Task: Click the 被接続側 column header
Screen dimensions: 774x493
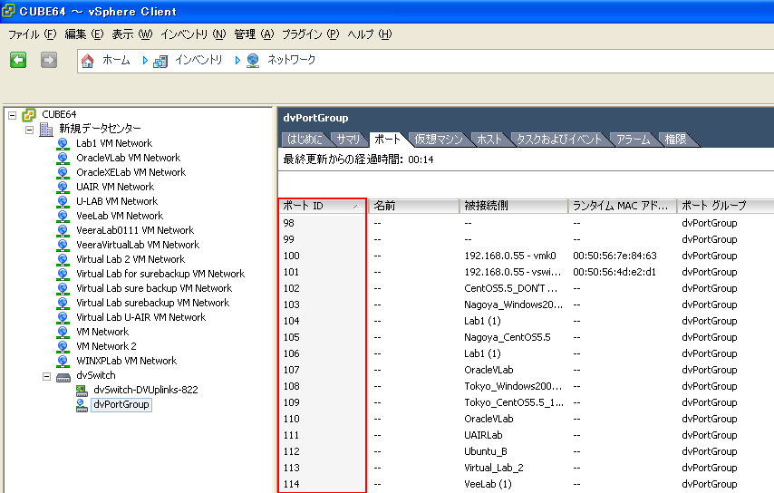Action: [x=513, y=206]
